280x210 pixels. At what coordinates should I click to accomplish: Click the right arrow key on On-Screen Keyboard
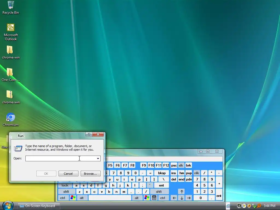point(189,198)
